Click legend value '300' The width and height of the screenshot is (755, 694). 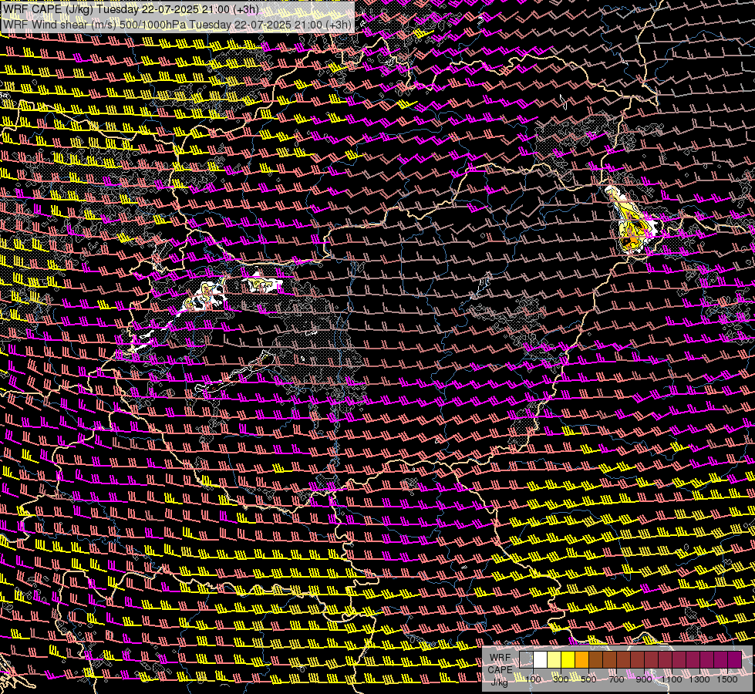tap(561, 679)
